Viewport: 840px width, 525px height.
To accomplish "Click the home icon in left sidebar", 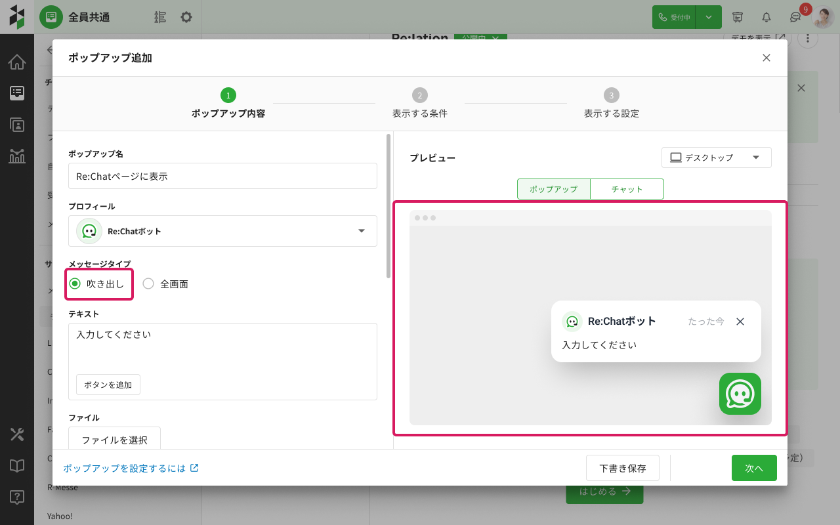I will 17,62.
